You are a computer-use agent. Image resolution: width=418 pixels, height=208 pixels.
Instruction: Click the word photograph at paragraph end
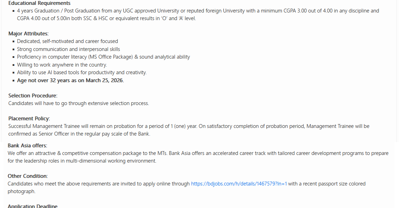click(21, 191)
